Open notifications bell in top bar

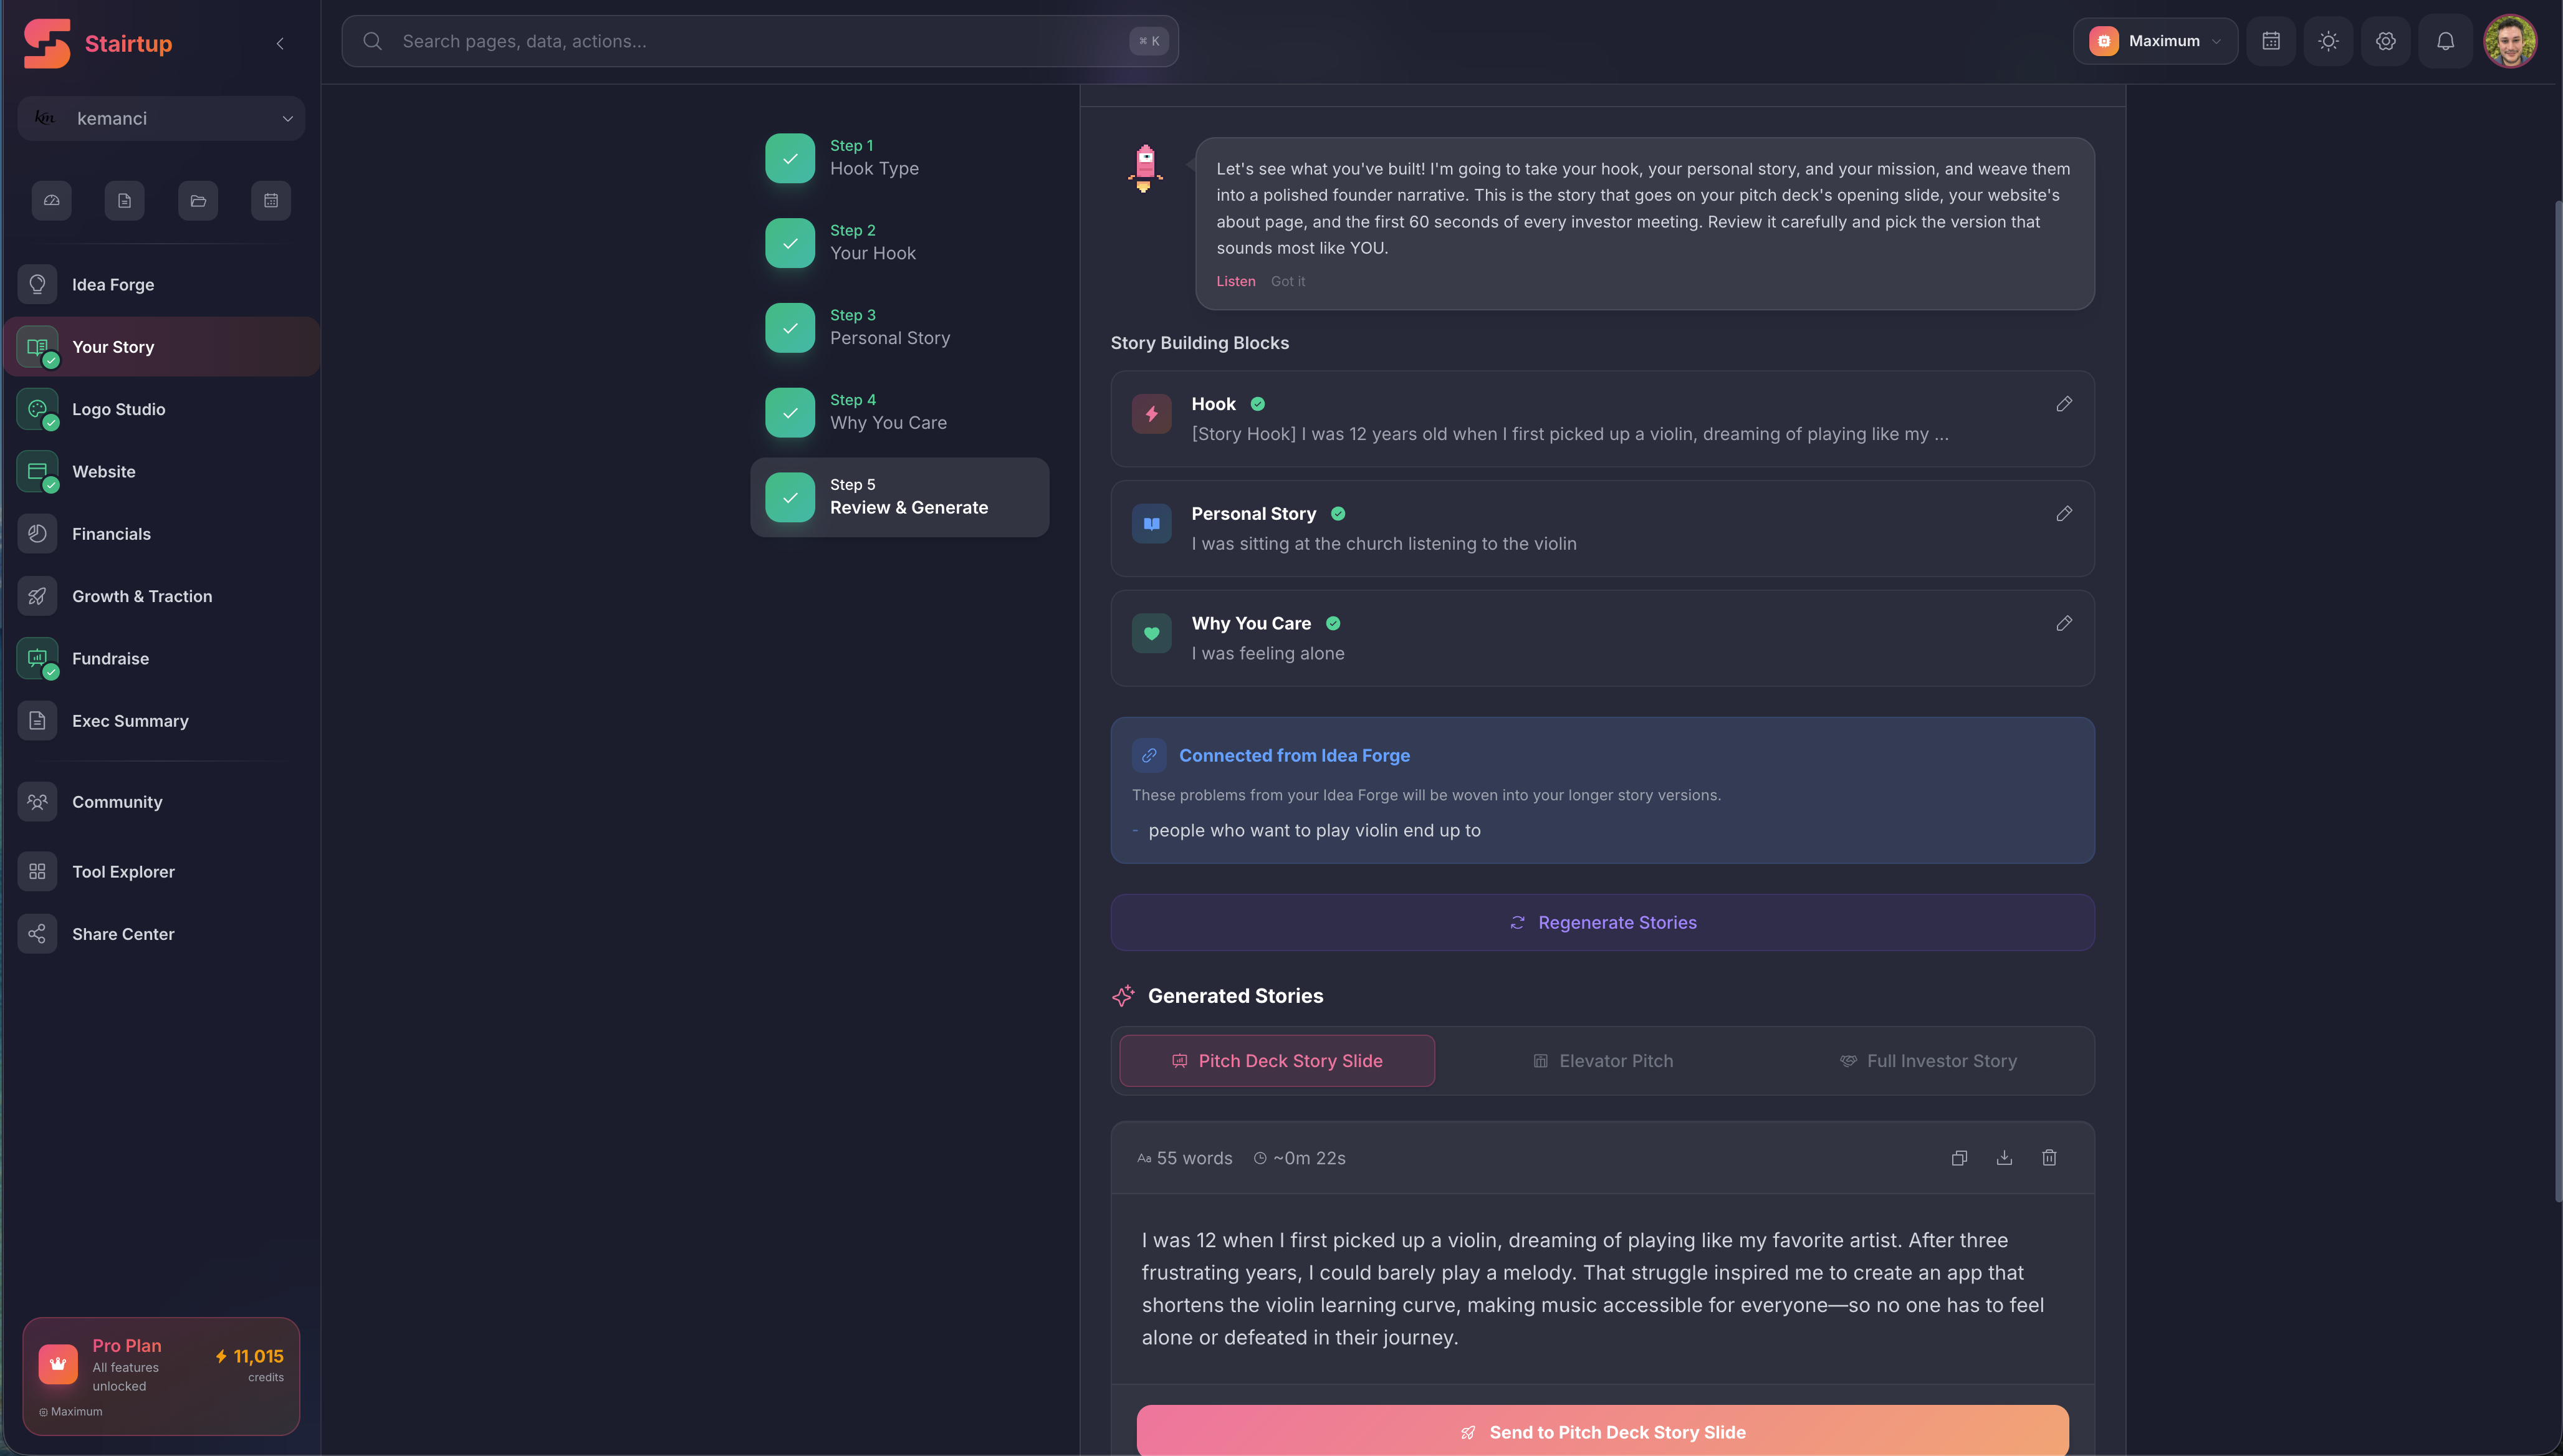click(x=2445, y=41)
